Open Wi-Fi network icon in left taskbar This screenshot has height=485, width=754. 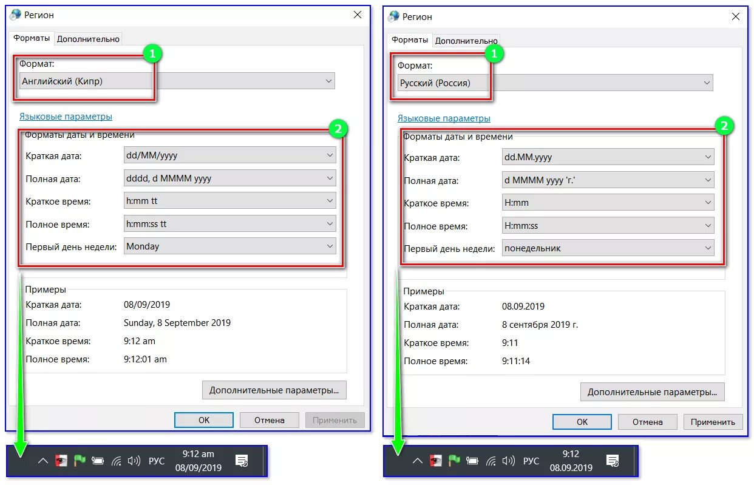[117, 461]
